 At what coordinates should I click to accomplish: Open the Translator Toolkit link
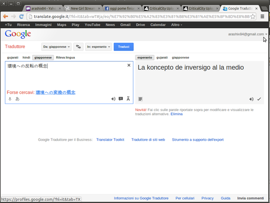[110, 140]
